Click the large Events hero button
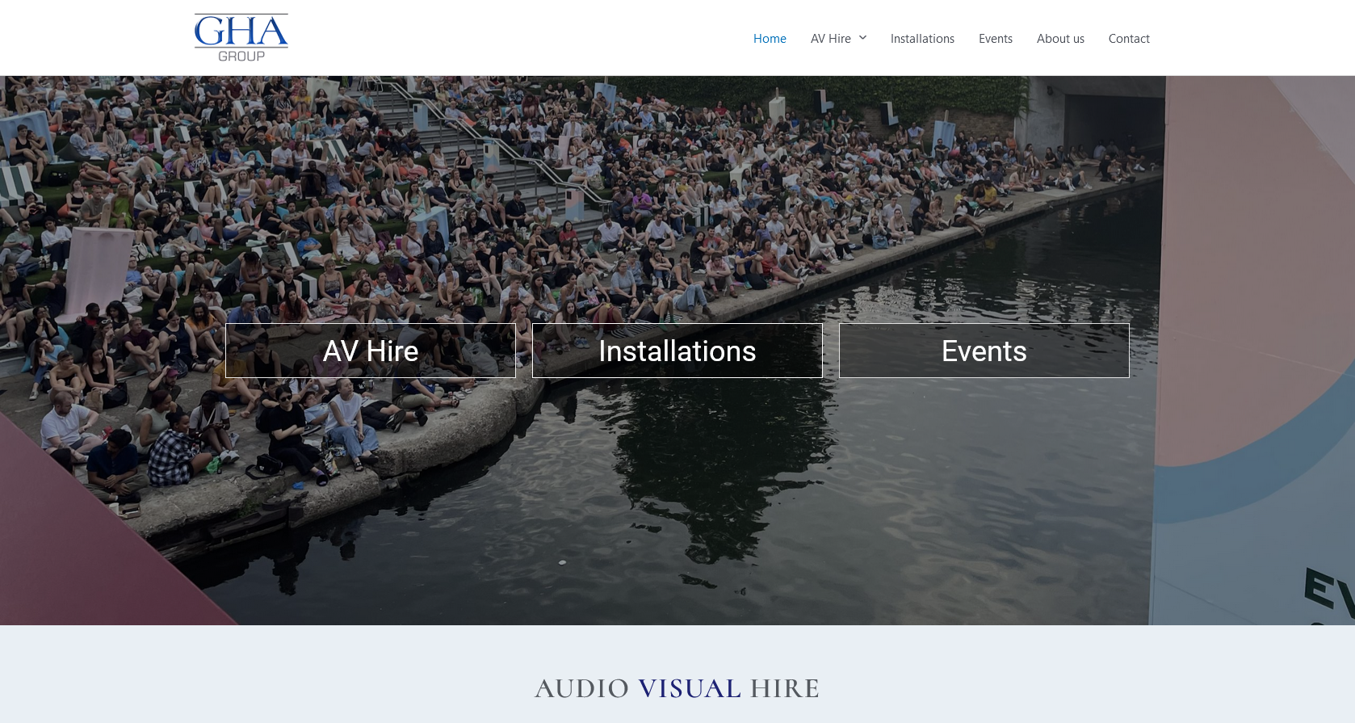 tap(984, 351)
